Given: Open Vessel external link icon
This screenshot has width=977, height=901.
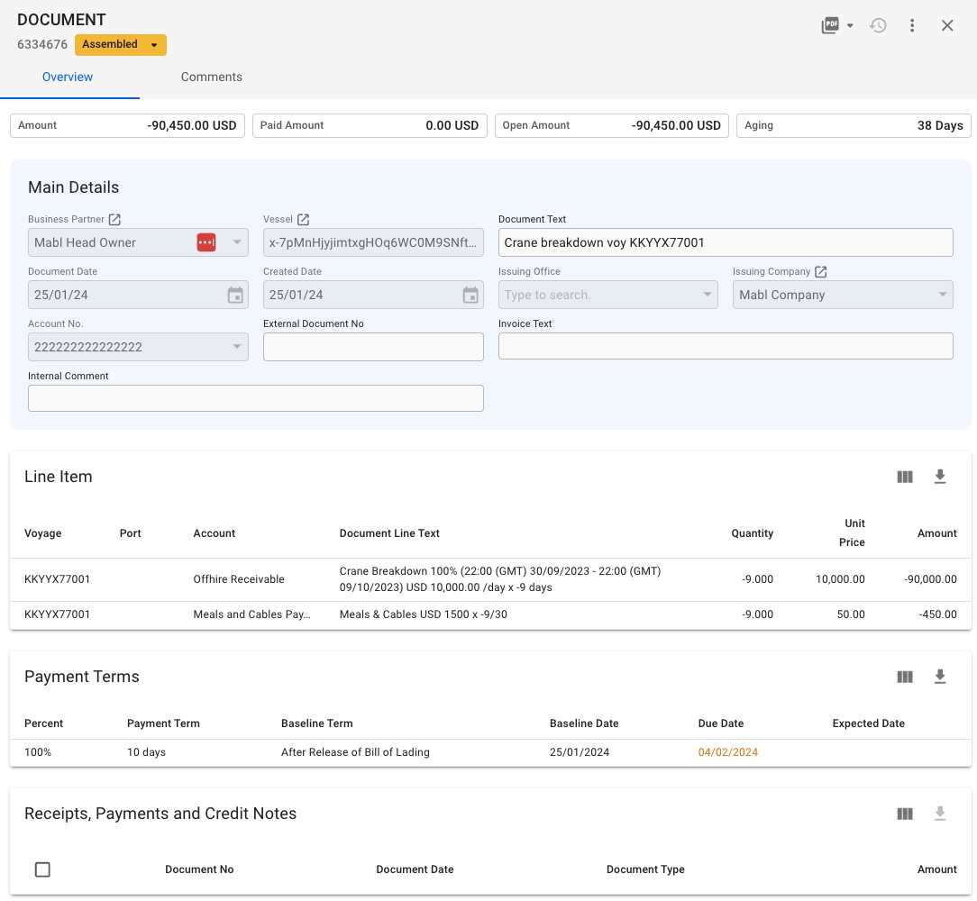Looking at the screenshot, I should tap(304, 220).
